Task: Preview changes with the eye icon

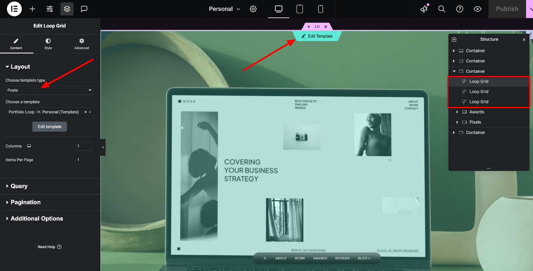Action: pos(478,9)
